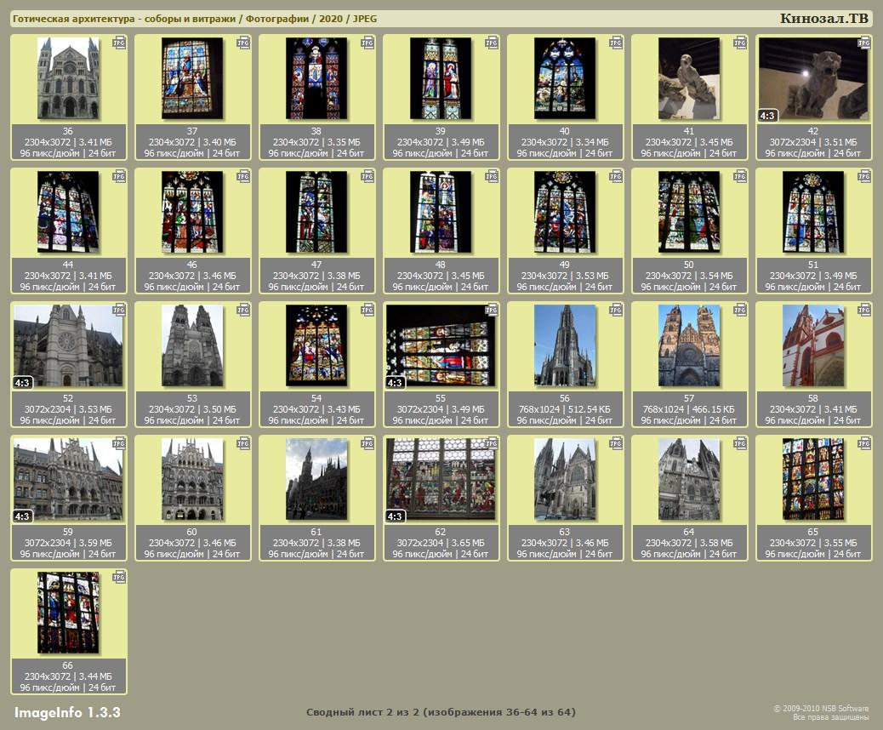The height and width of the screenshot is (730, 883).
Task: Click the JPG icon on image 57's tile
Action: click(740, 310)
